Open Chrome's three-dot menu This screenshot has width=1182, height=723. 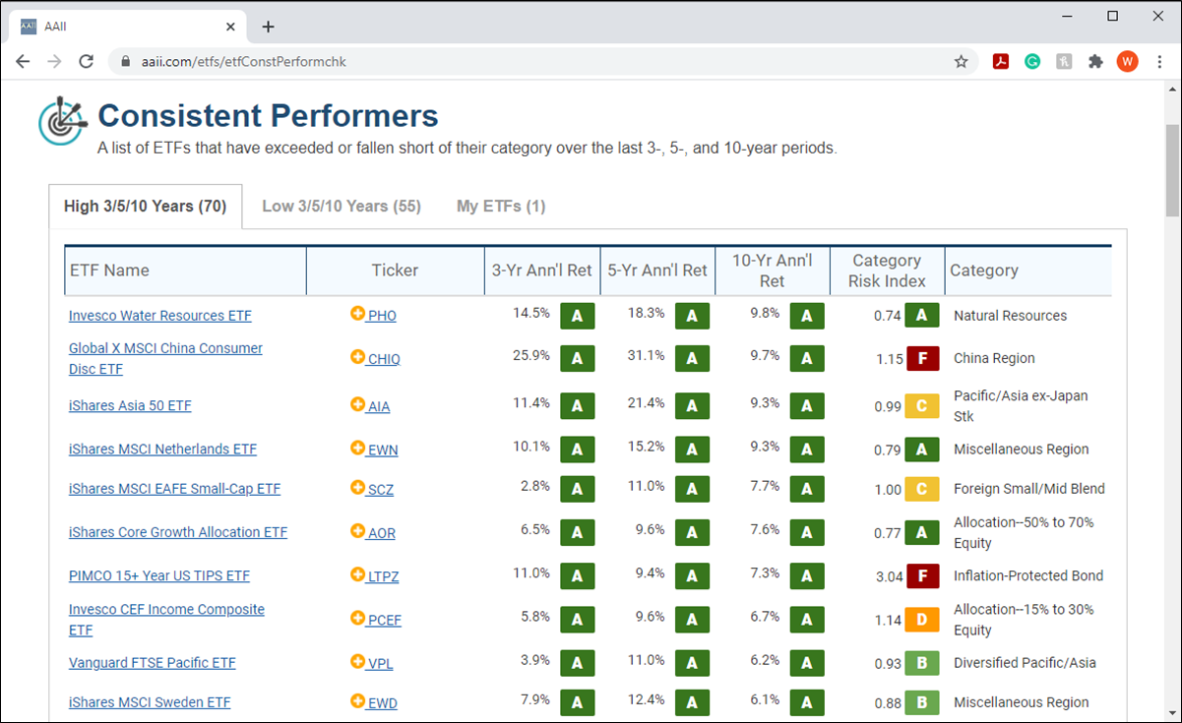tap(1159, 61)
